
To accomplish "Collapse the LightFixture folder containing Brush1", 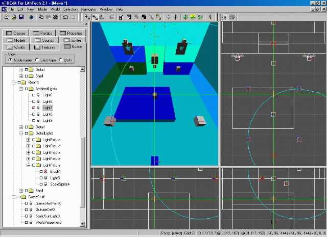I will coord(29,165).
